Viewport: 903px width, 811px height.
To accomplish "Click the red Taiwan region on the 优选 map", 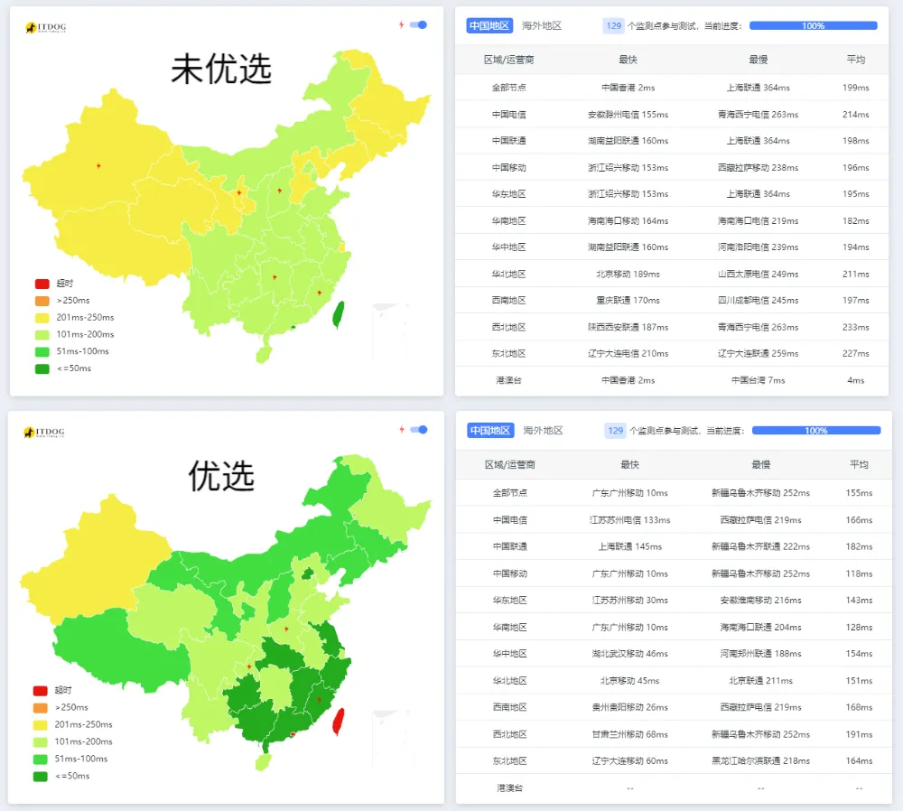I will [340, 722].
